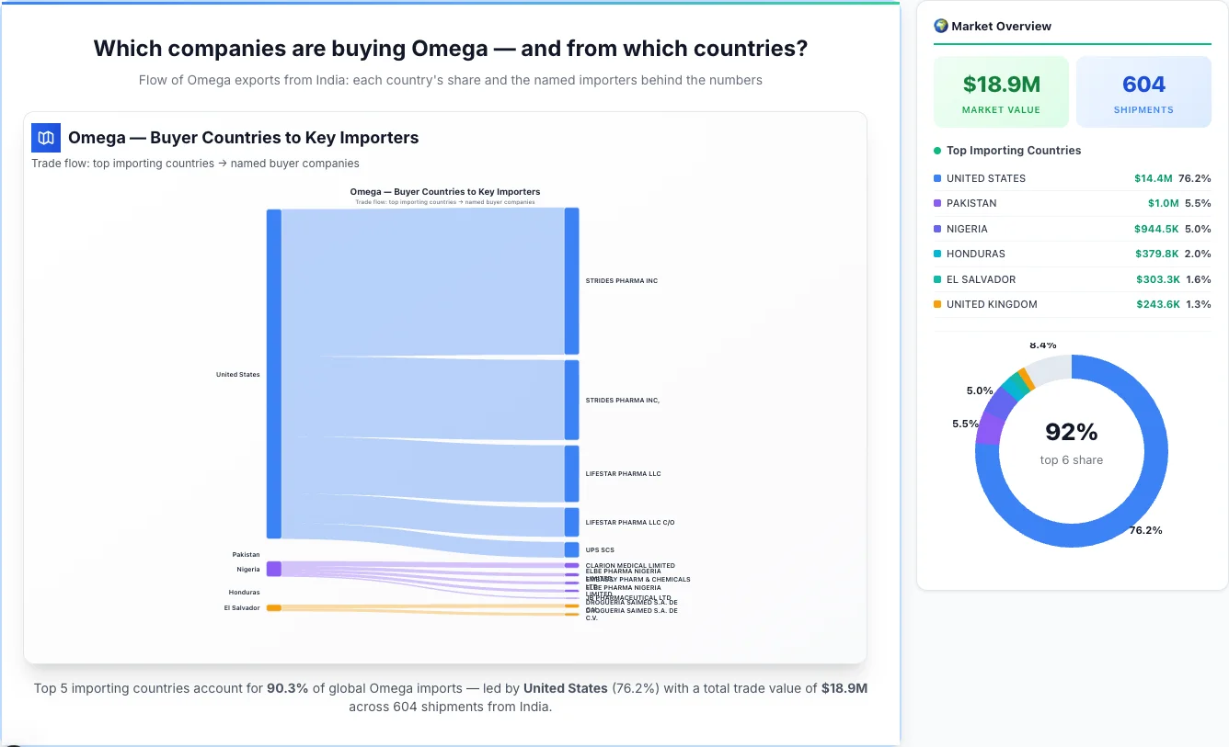Click the map icon beside the chart title

[45, 137]
